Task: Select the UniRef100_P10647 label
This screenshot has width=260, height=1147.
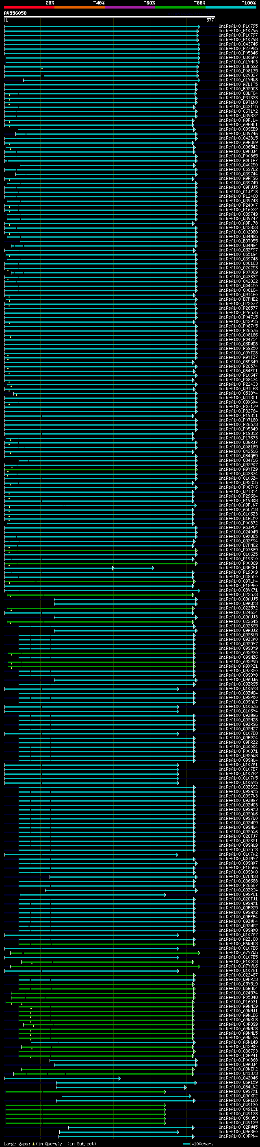Action: (x=238, y=376)
